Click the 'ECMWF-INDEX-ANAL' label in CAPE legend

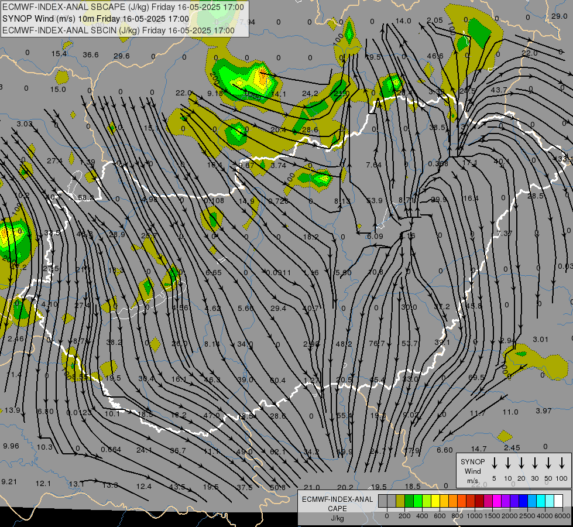tap(337, 499)
